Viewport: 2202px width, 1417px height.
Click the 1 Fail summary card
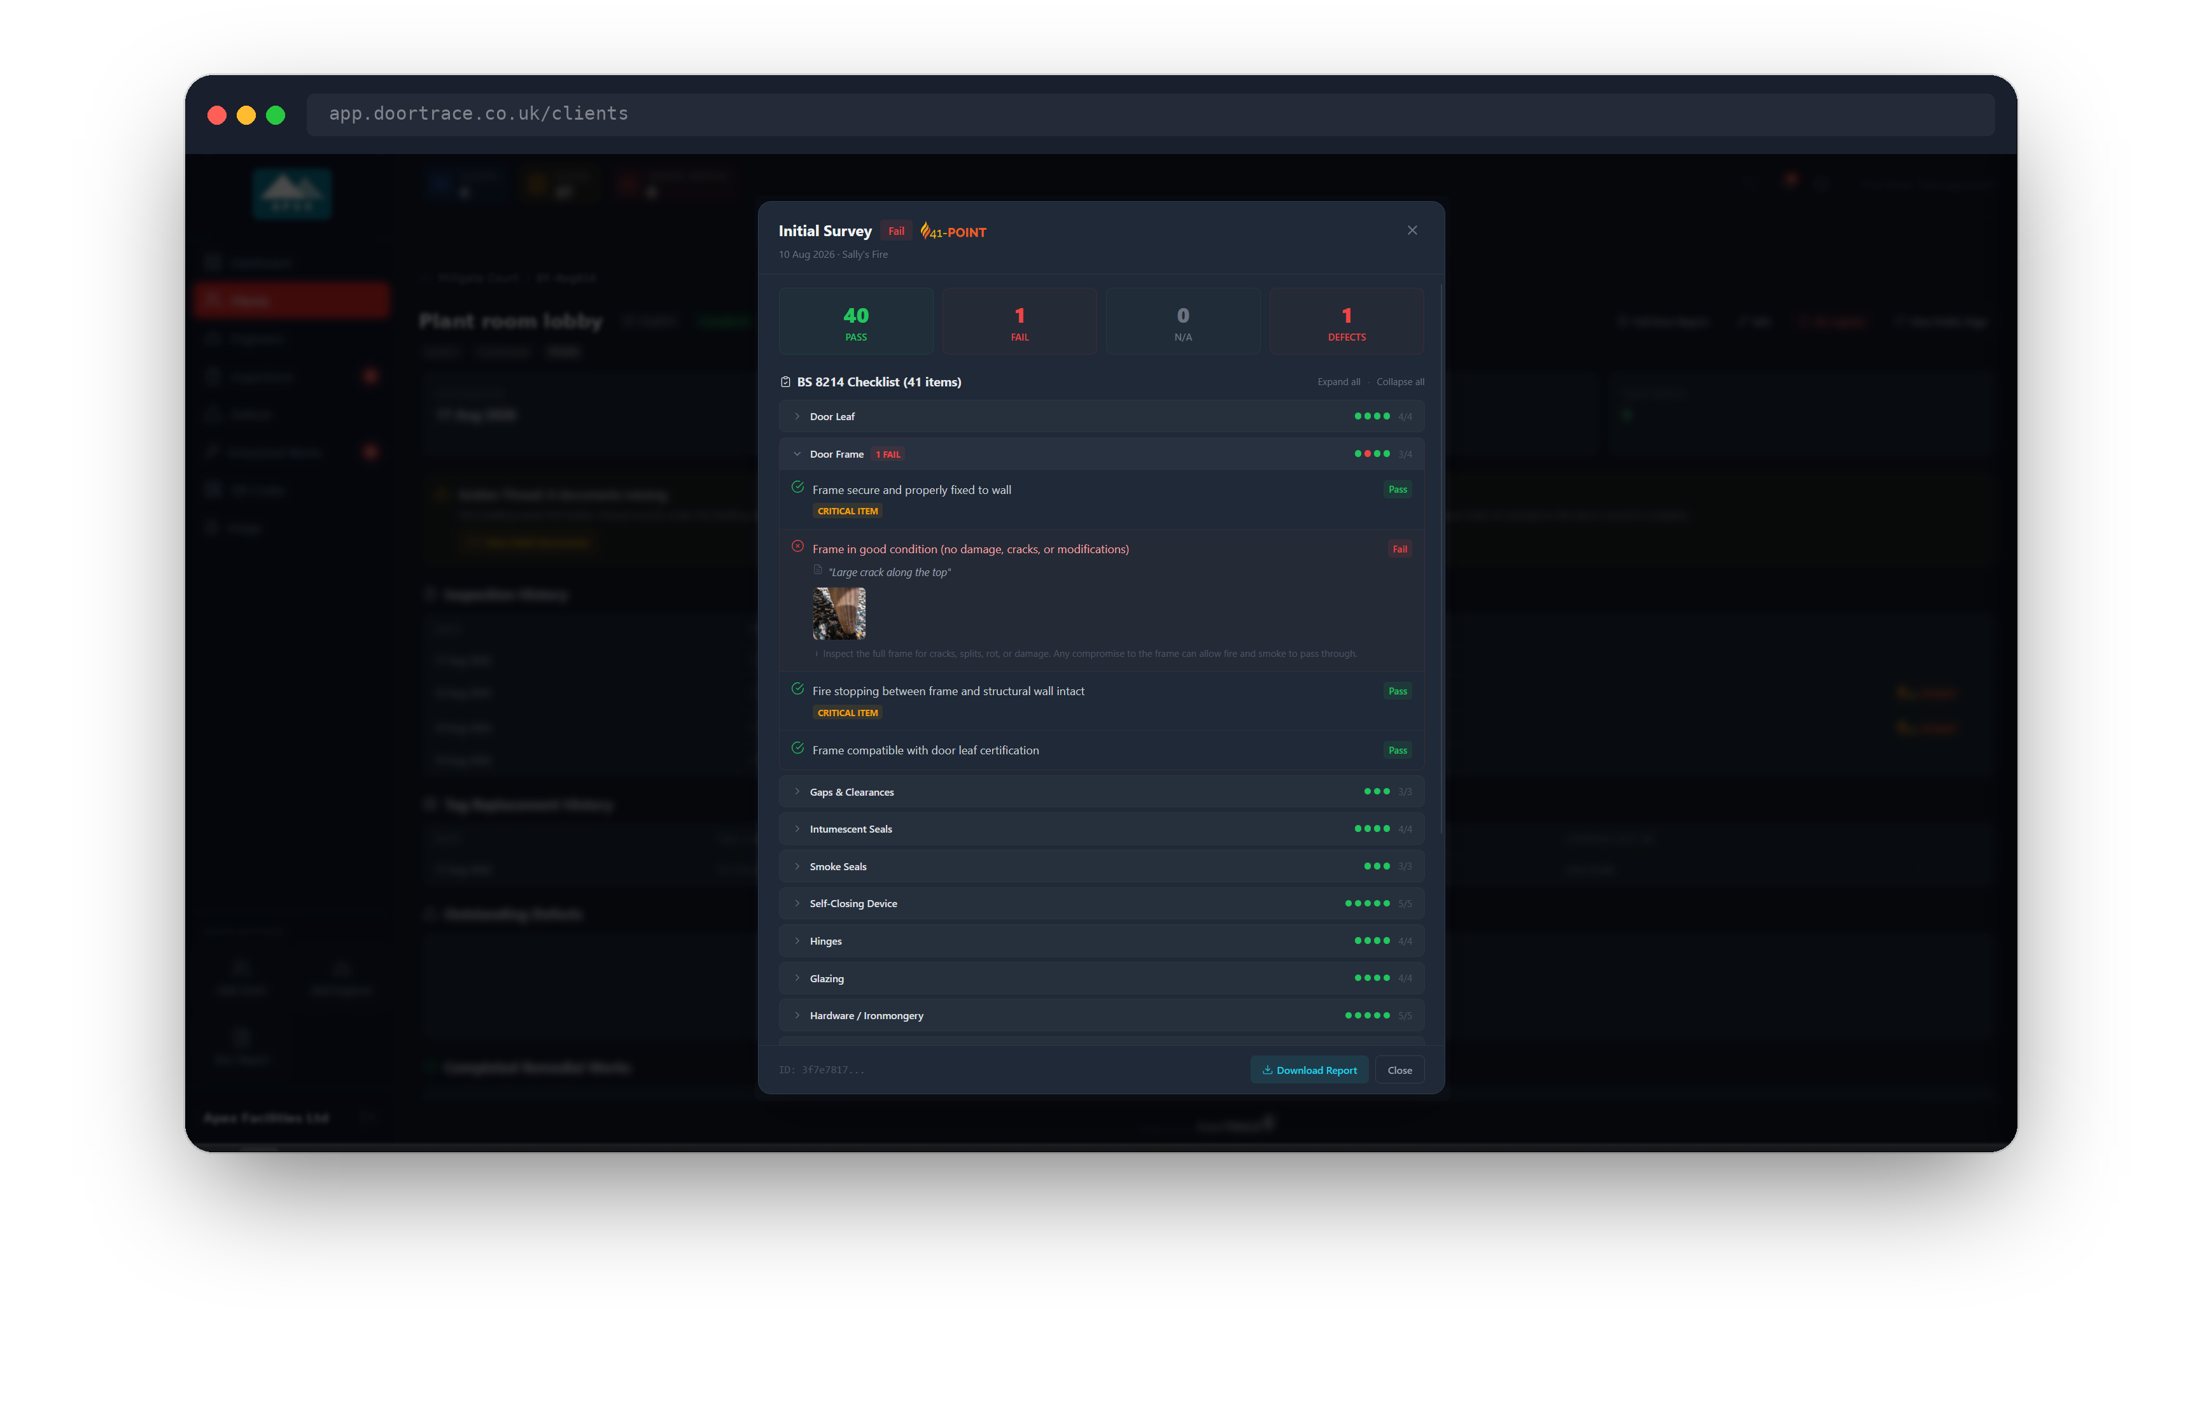click(1019, 321)
